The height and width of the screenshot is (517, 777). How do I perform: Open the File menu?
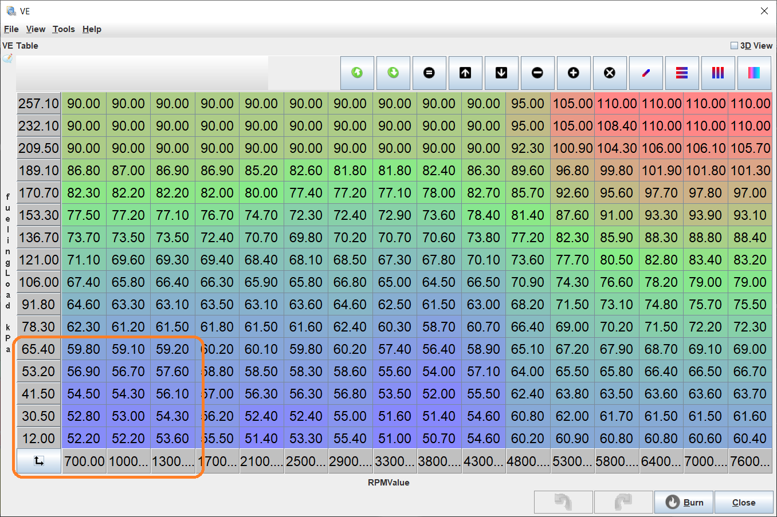click(11, 29)
